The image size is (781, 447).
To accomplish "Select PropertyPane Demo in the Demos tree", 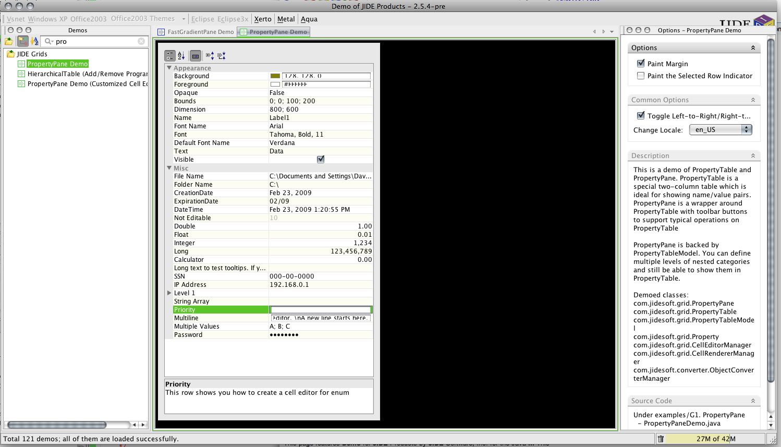I will click(57, 64).
